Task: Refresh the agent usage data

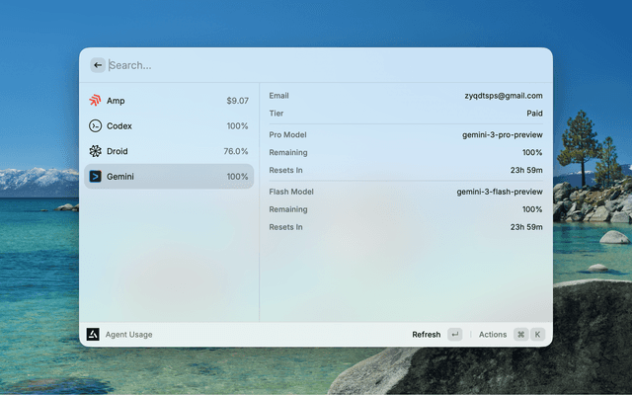Action: click(427, 335)
